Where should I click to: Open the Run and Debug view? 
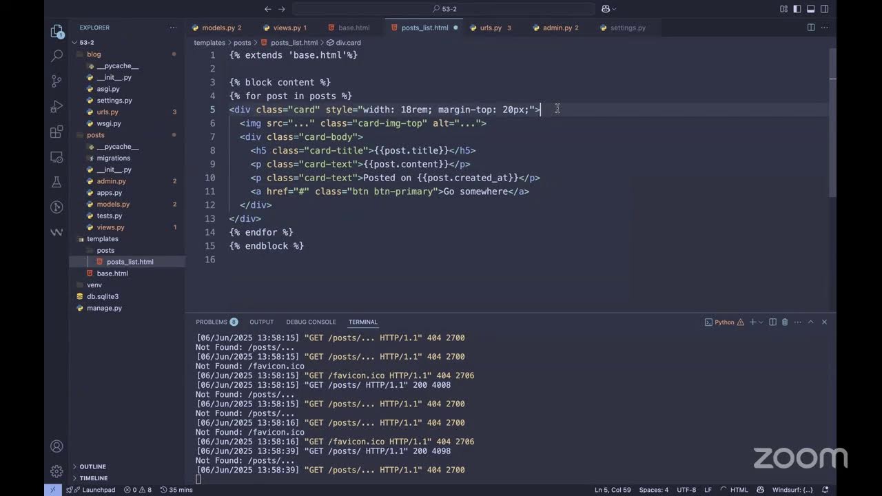57,107
